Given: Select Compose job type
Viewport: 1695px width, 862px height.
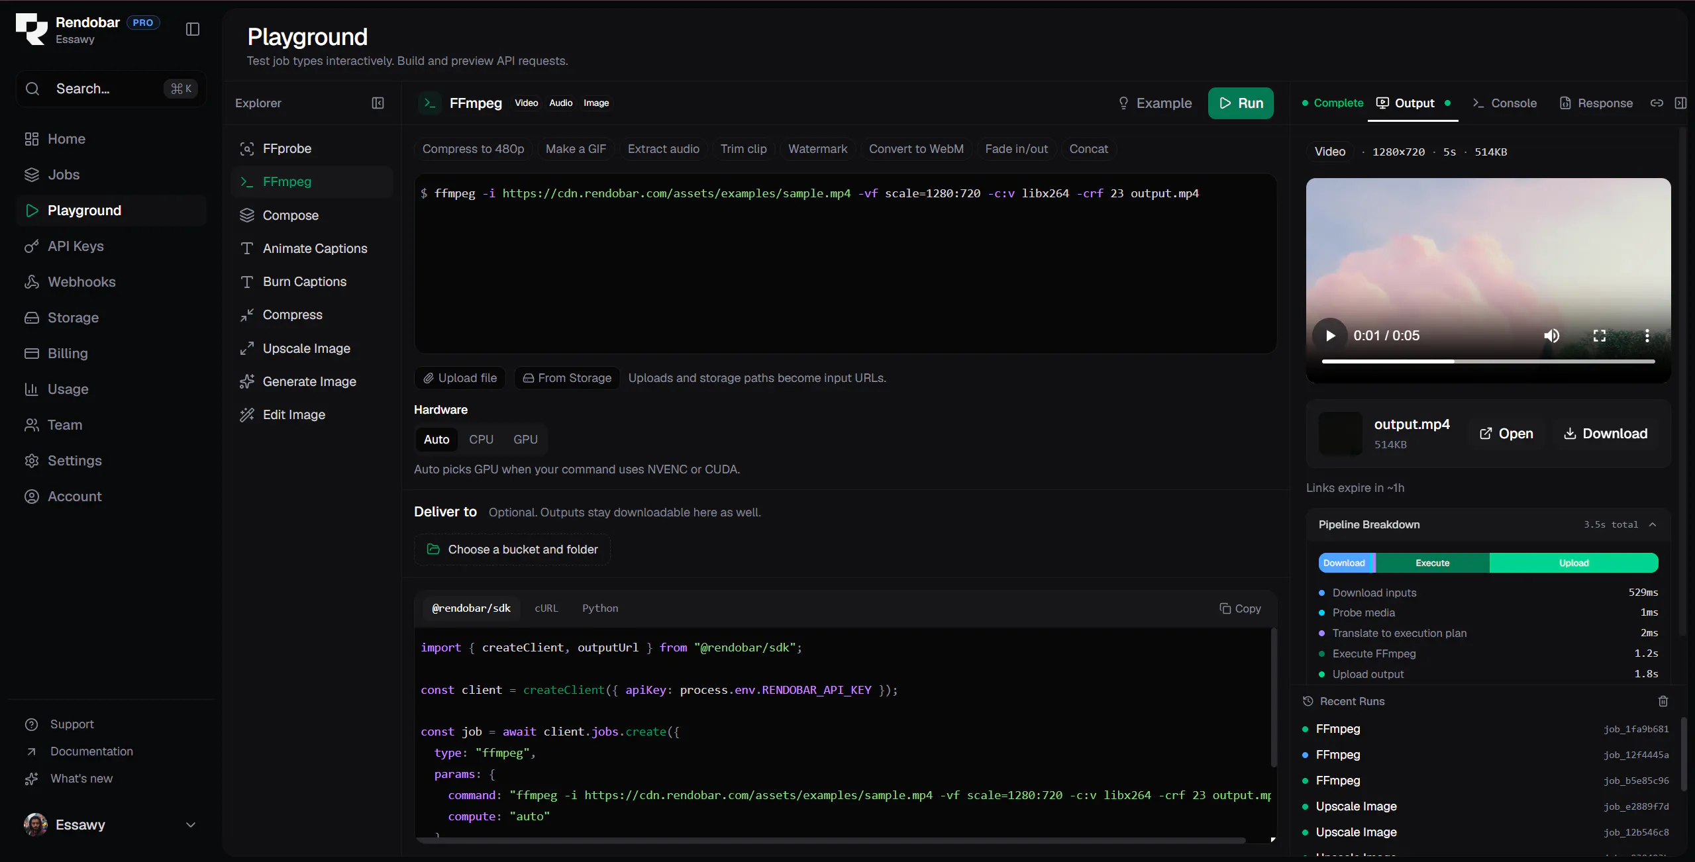Looking at the screenshot, I should 312,215.
